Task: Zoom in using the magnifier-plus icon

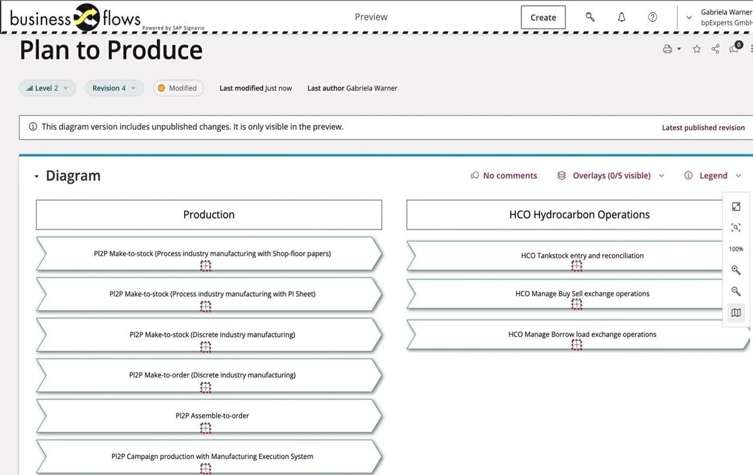Action: (x=736, y=270)
